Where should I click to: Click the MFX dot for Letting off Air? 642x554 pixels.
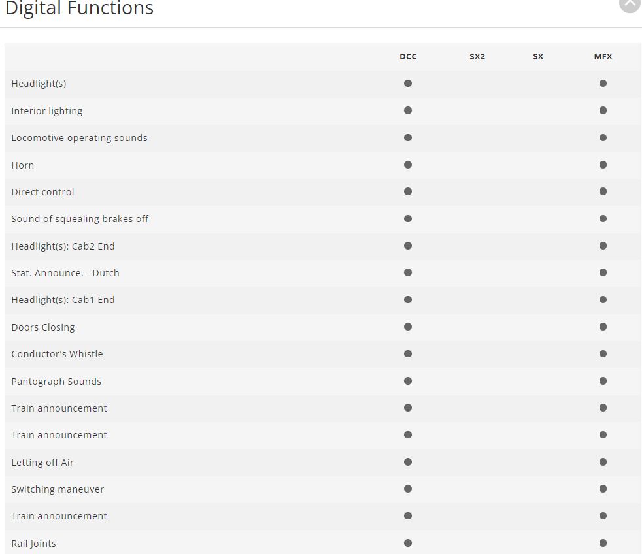click(x=603, y=462)
